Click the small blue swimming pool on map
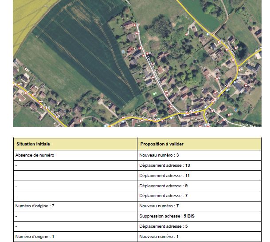Image resolution: width=270 pixels, height=242 pixels. point(123,52)
